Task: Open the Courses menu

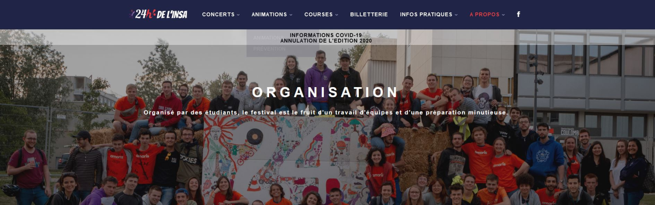Action: point(318,14)
